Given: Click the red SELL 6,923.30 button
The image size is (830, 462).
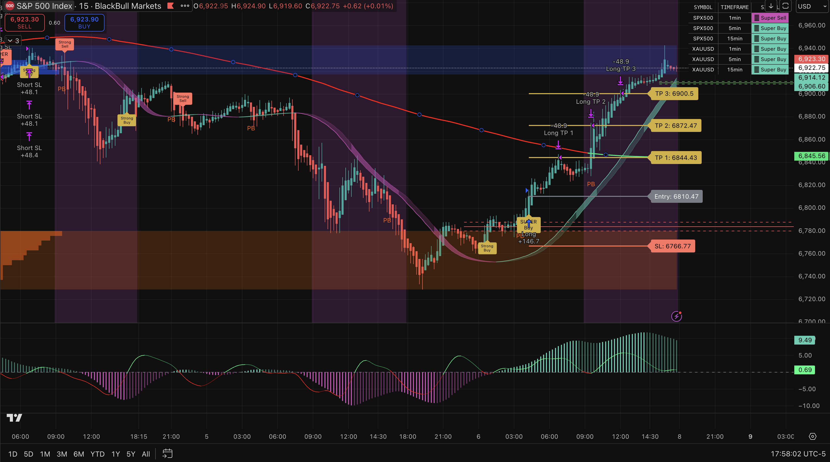Looking at the screenshot, I should coord(25,23).
